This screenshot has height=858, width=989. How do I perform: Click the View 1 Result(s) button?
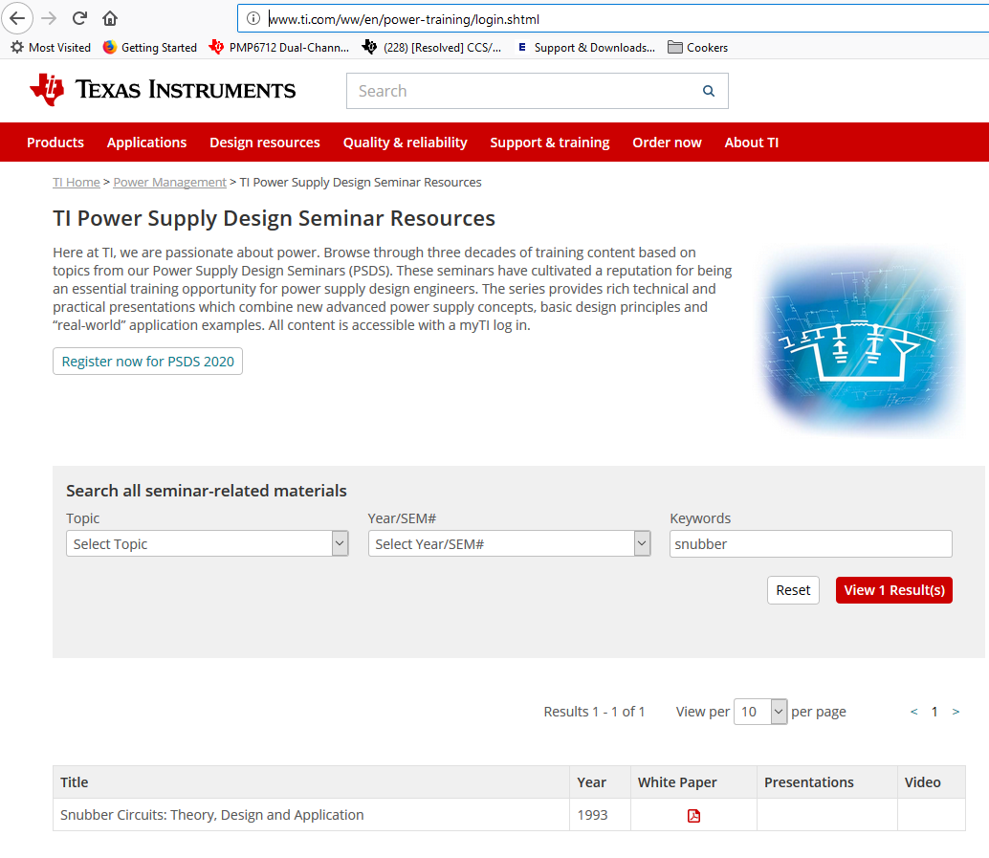point(894,590)
